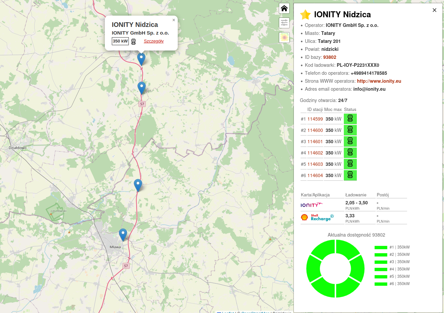Click the Karta/Aplikacja column header

tap(315, 195)
